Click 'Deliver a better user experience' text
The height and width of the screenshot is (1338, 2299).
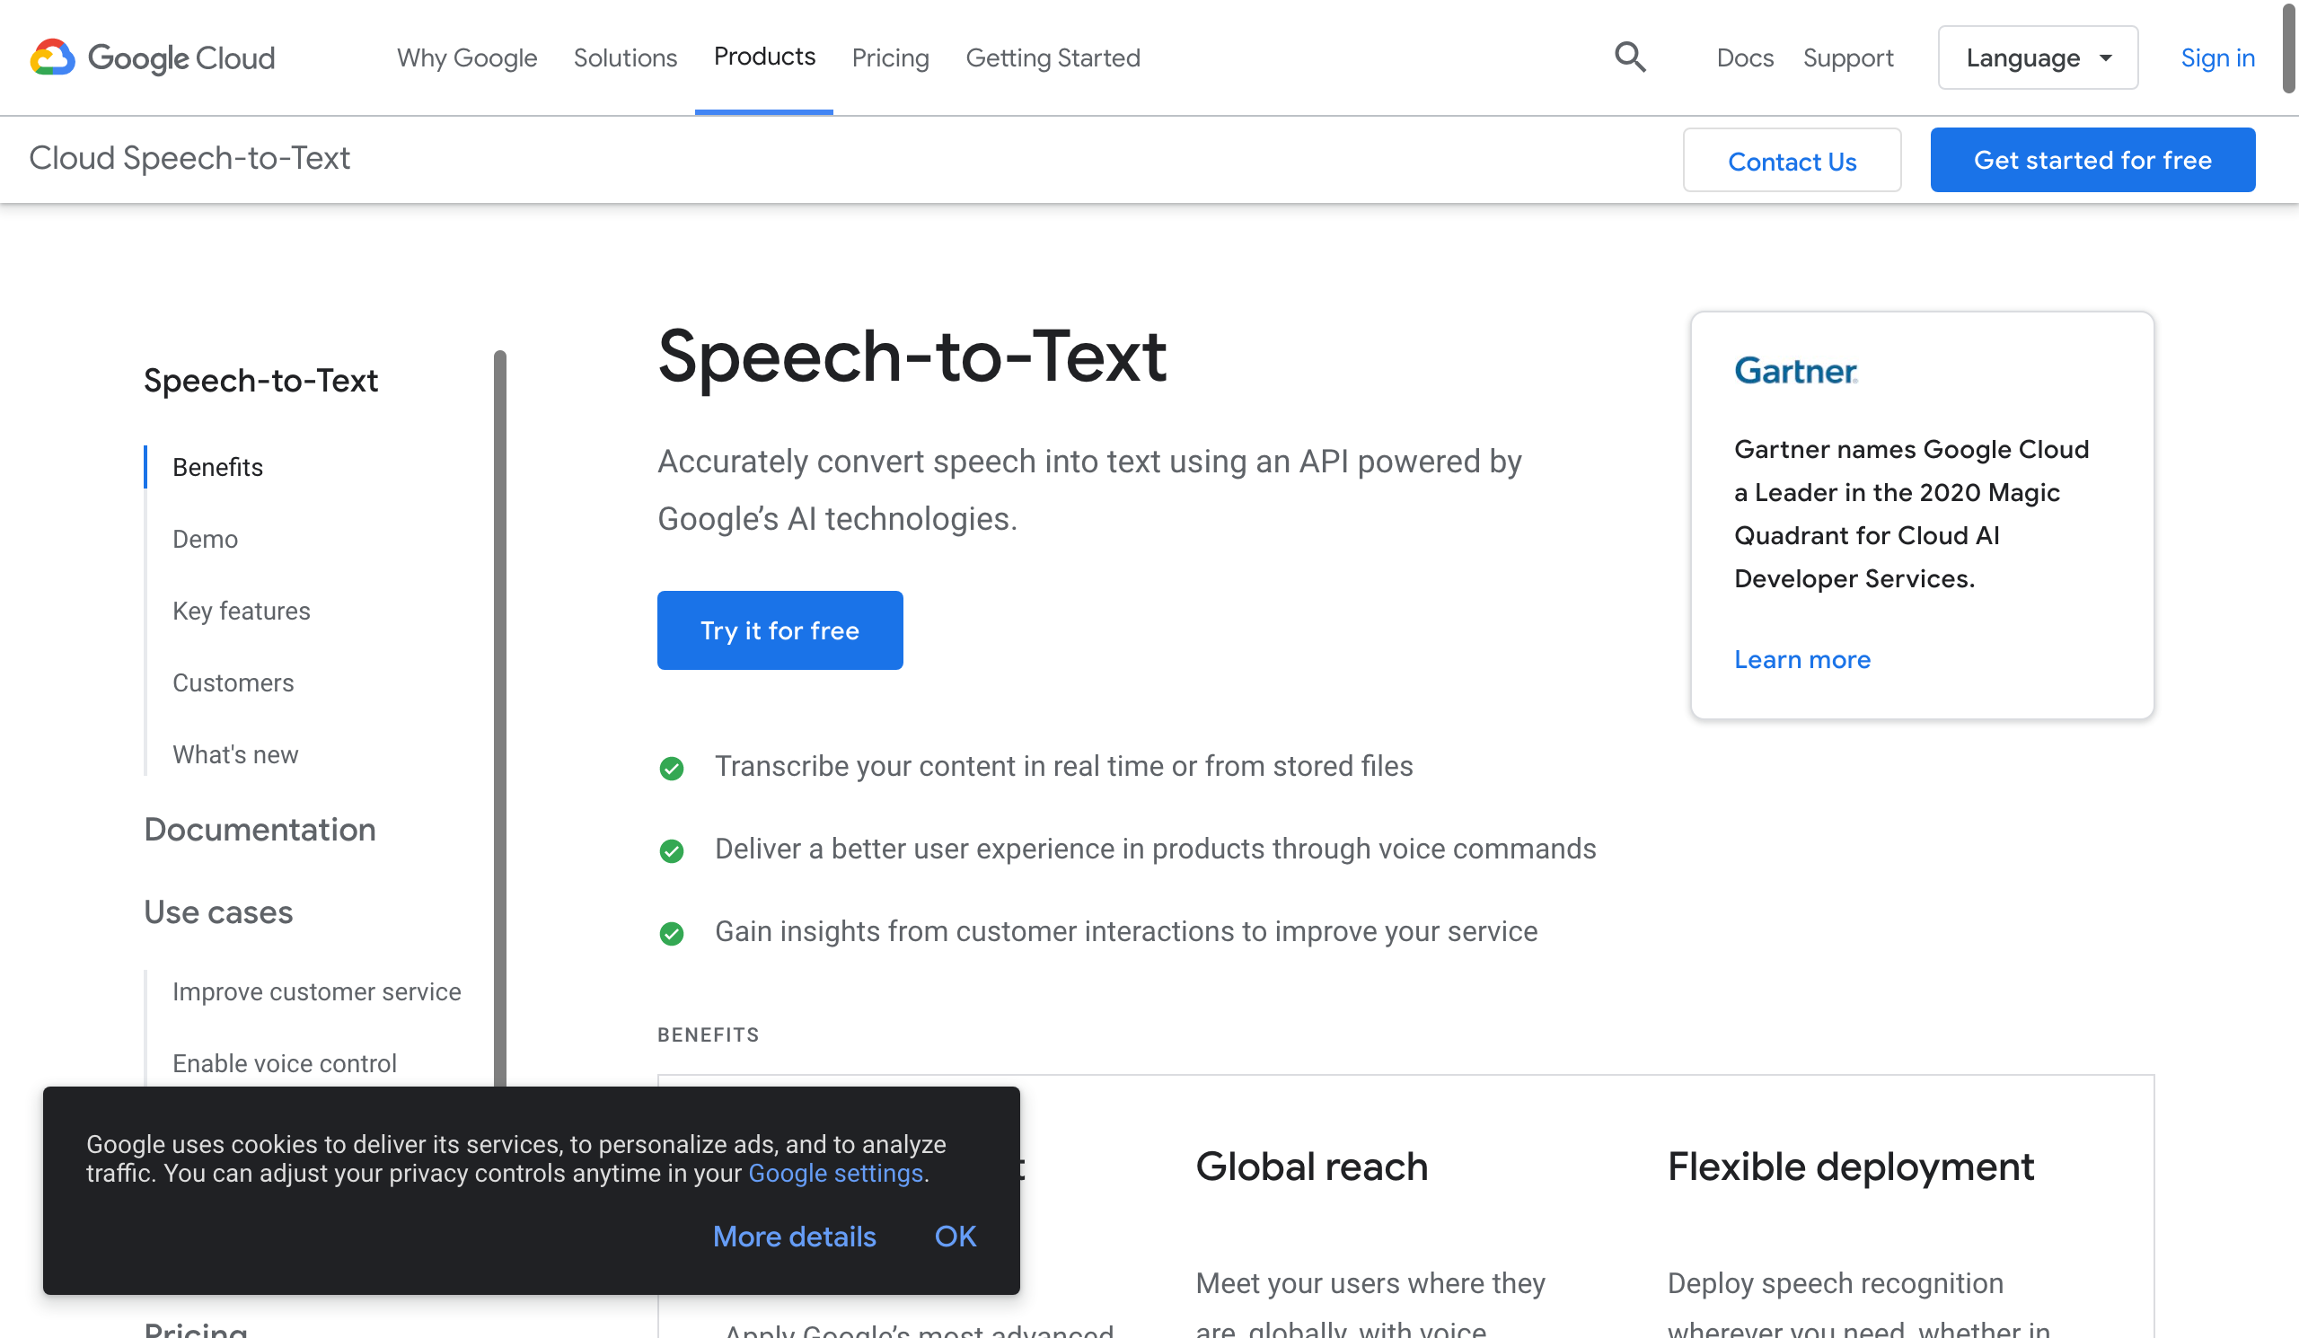[x=1155, y=849]
